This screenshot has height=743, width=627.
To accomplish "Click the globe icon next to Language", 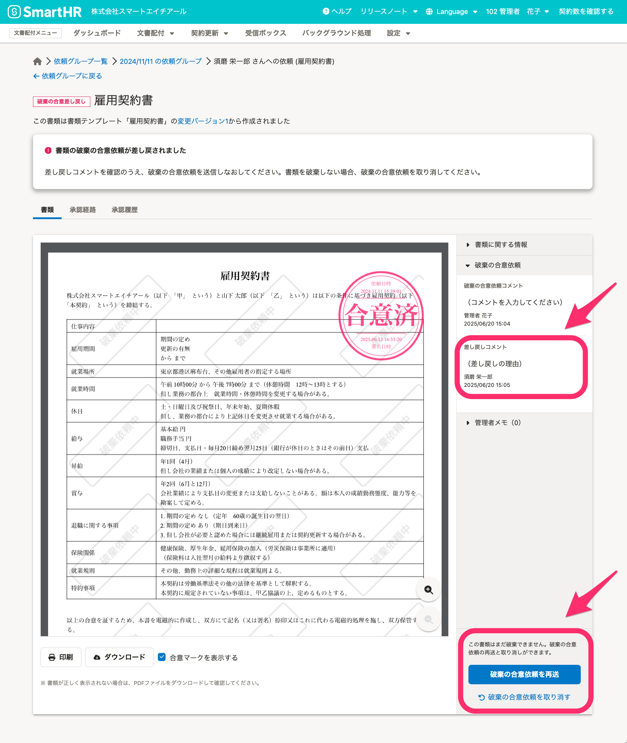I will point(429,12).
